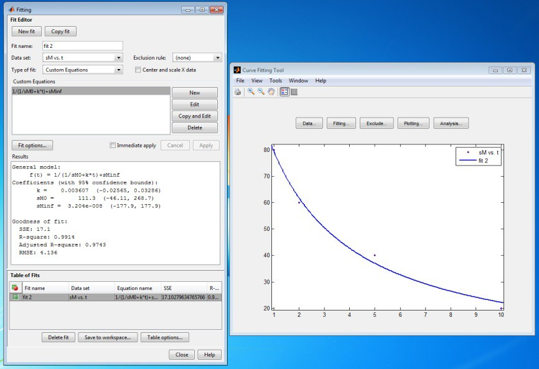Click Edit custom equation button
This screenshot has height=369, width=539.
tap(195, 105)
